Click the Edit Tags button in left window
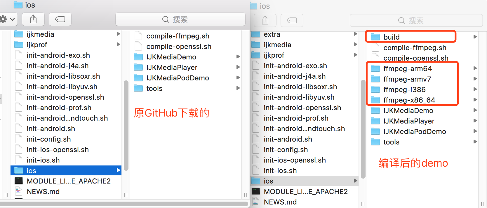 pos(60,19)
